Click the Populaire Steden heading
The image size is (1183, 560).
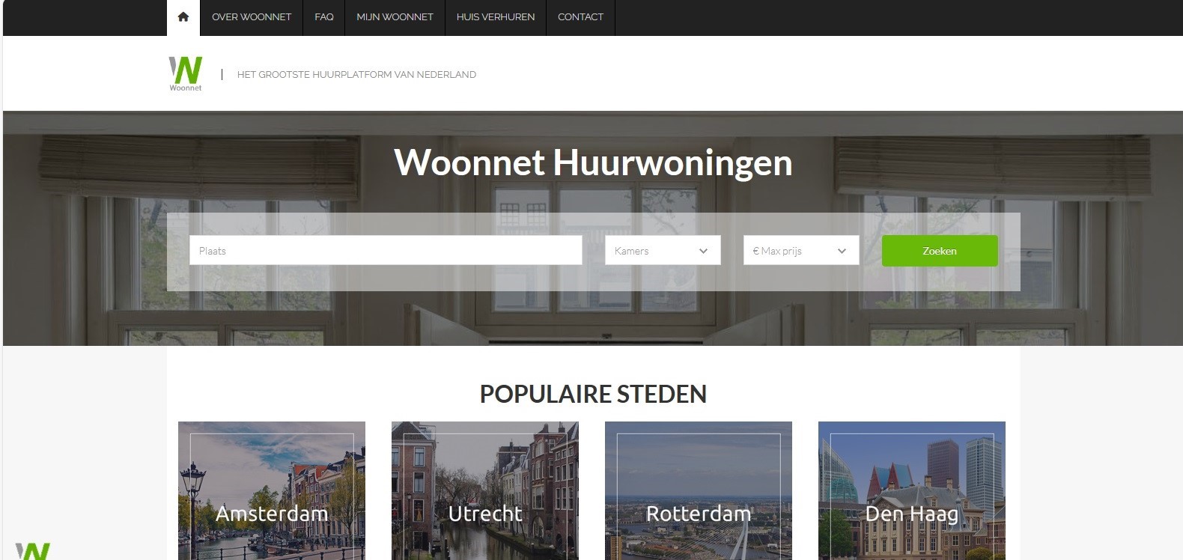click(x=593, y=394)
